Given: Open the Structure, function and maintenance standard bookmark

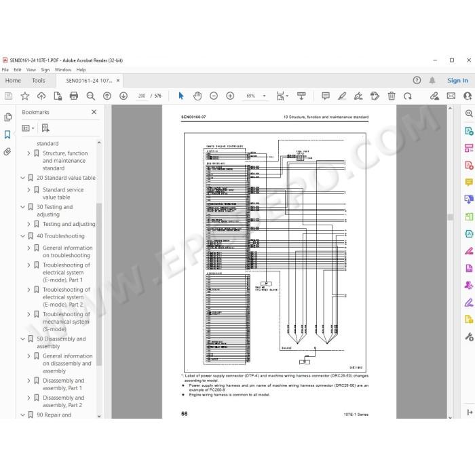Looking at the screenshot, I should [x=65, y=161].
